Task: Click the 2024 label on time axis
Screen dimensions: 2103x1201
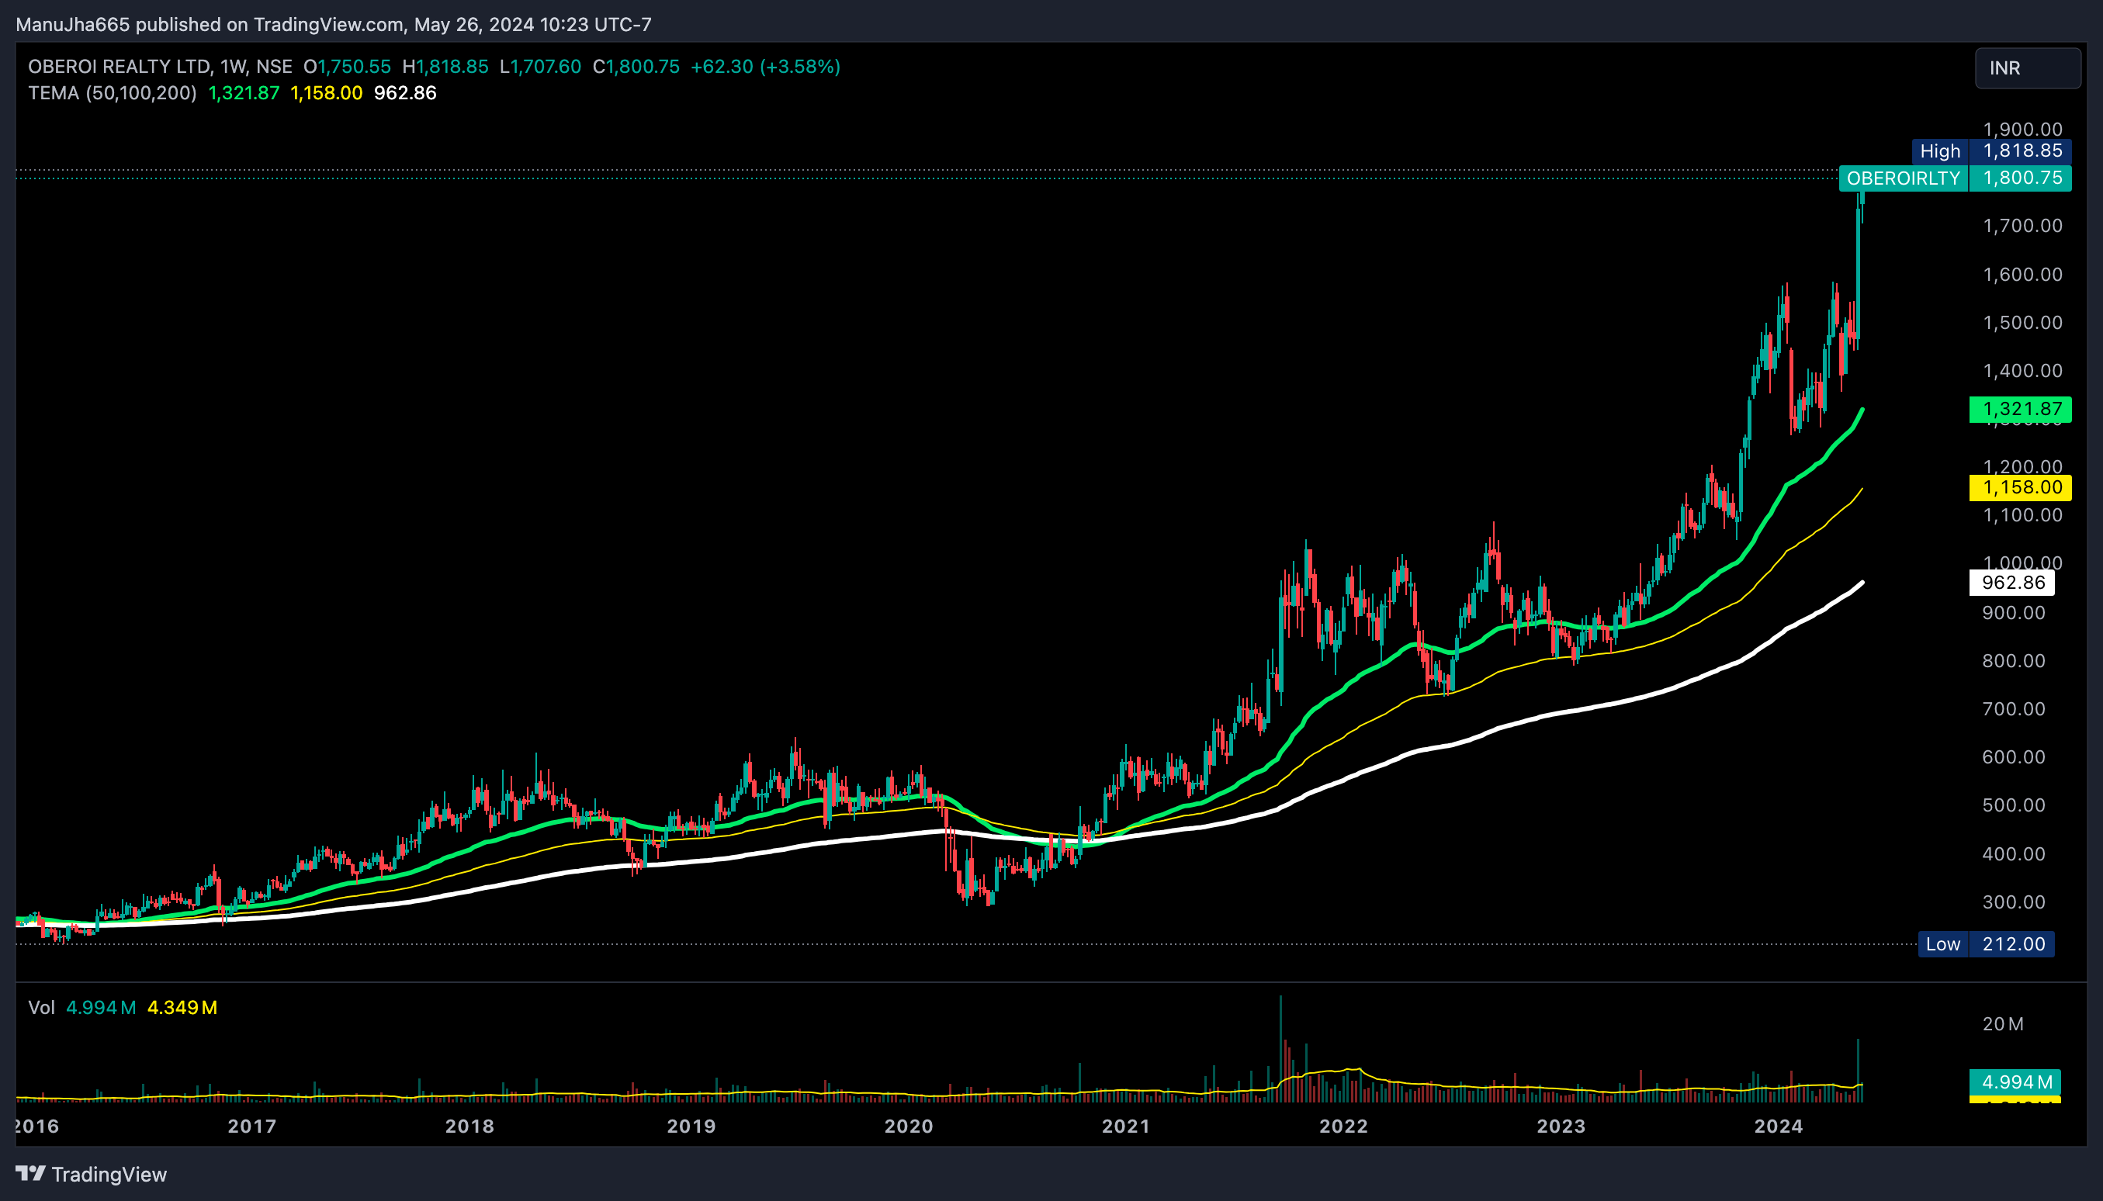Action: tap(1778, 1126)
